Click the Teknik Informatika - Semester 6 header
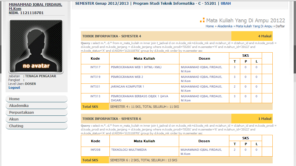The image size is (296, 166). tap(112, 119)
